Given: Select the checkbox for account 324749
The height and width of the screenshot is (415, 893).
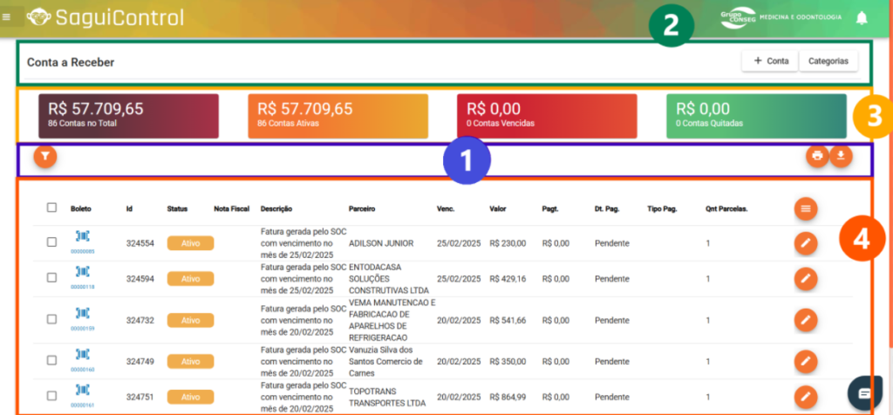Looking at the screenshot, I should click(52, 361).
